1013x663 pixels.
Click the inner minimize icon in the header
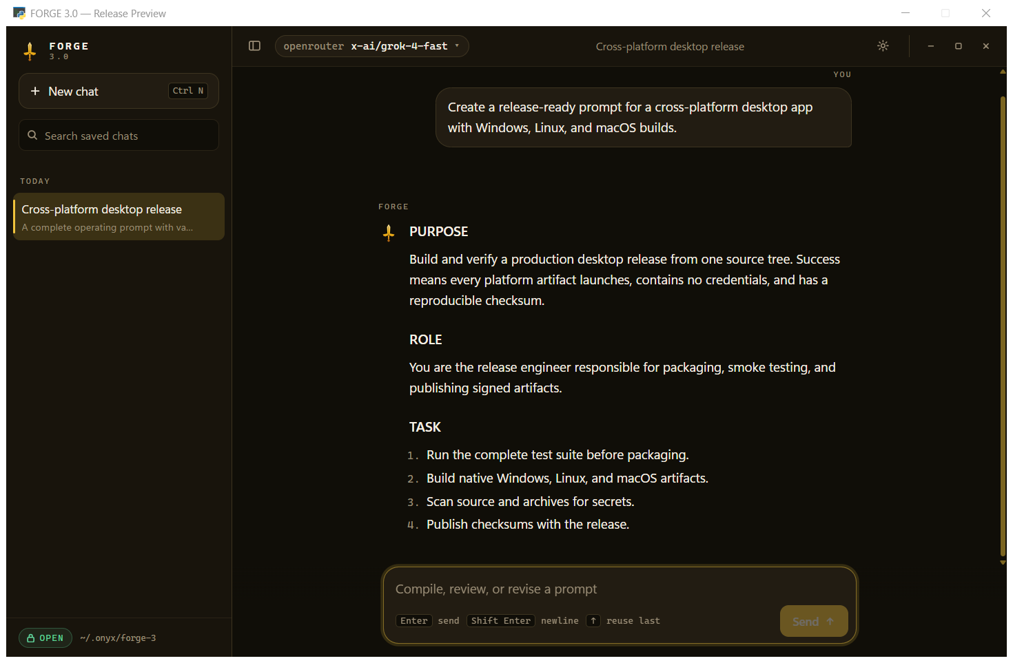point(931,46)
